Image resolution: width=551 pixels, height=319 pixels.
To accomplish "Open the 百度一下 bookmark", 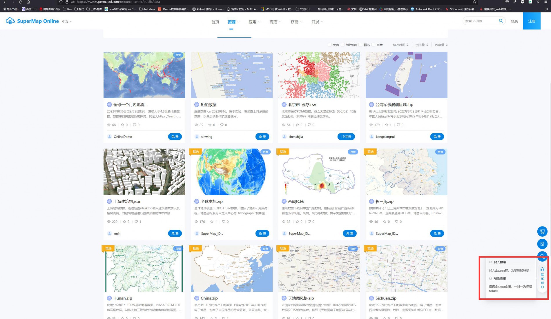I will pos(29,9).
